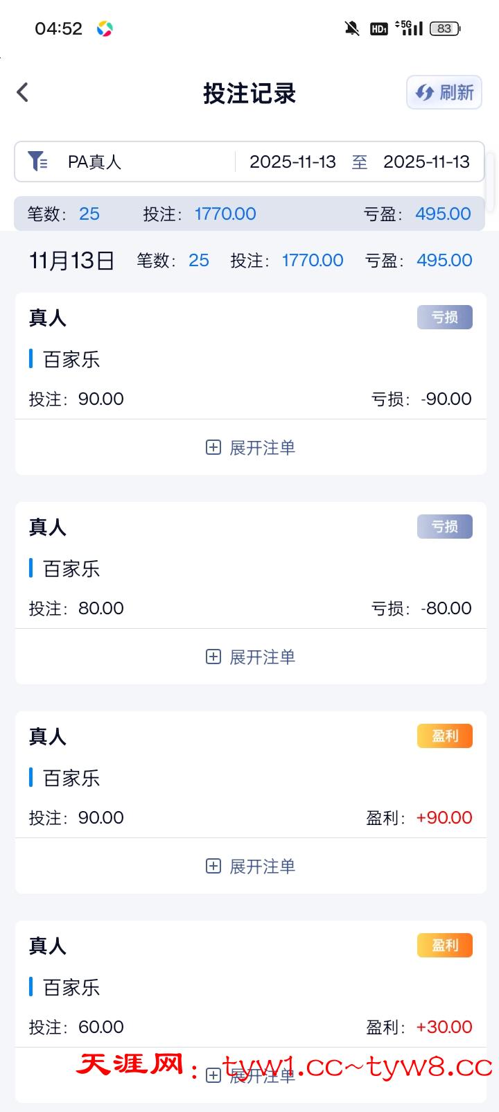Image resolution: width=499 pixels, height=1112 pixels.
Task: Select the end date 2025-11-13 field
Action: [426, 162]
